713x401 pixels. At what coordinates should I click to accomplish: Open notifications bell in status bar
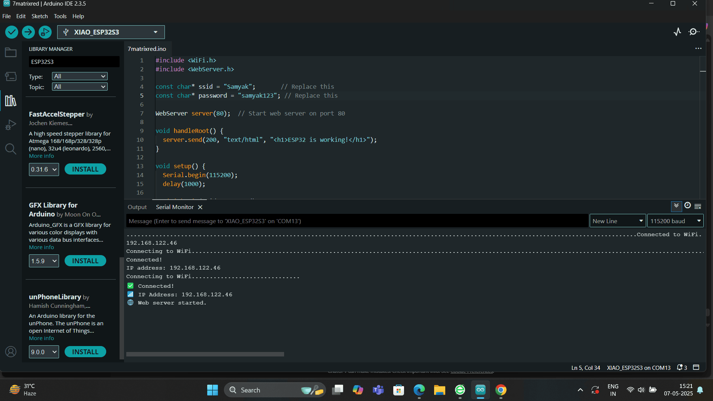pyautogui.click(x=682, y=368)
